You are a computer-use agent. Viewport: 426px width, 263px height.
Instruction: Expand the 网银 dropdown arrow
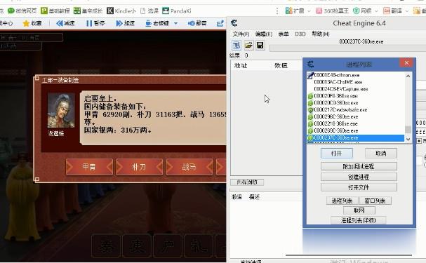pyautogui.click(x=376, y=11)
